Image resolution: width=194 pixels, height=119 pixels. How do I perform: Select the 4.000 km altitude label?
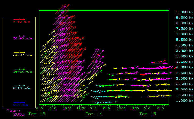point(185,67)
